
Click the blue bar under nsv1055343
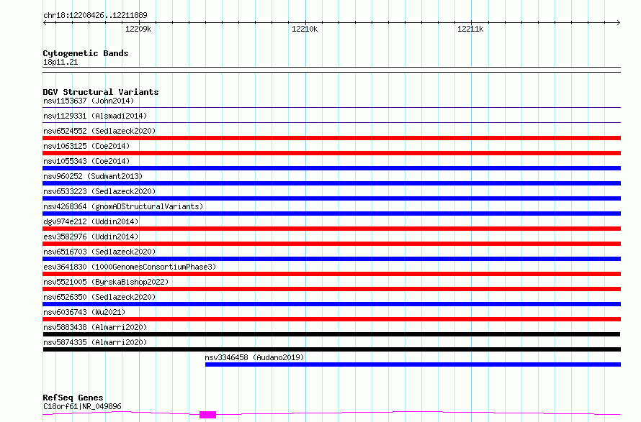point(331,168)
